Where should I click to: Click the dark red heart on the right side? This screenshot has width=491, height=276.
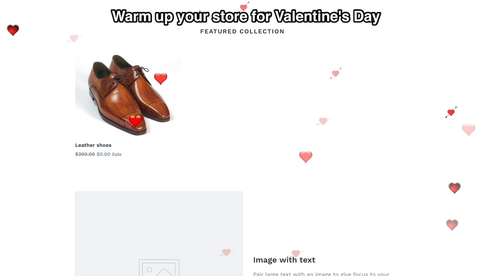(455, 188)
